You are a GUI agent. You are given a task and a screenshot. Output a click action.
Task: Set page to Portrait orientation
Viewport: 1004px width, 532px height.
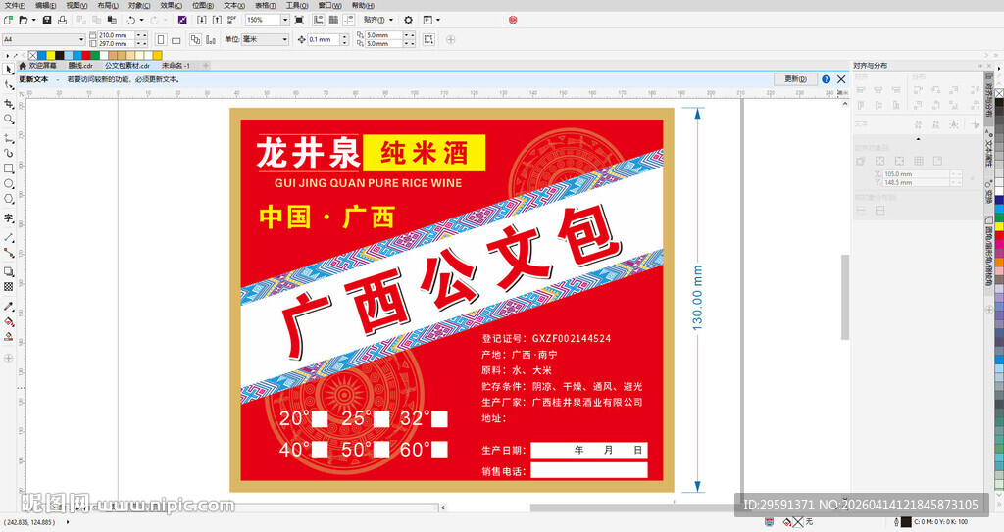click(161, 40)
